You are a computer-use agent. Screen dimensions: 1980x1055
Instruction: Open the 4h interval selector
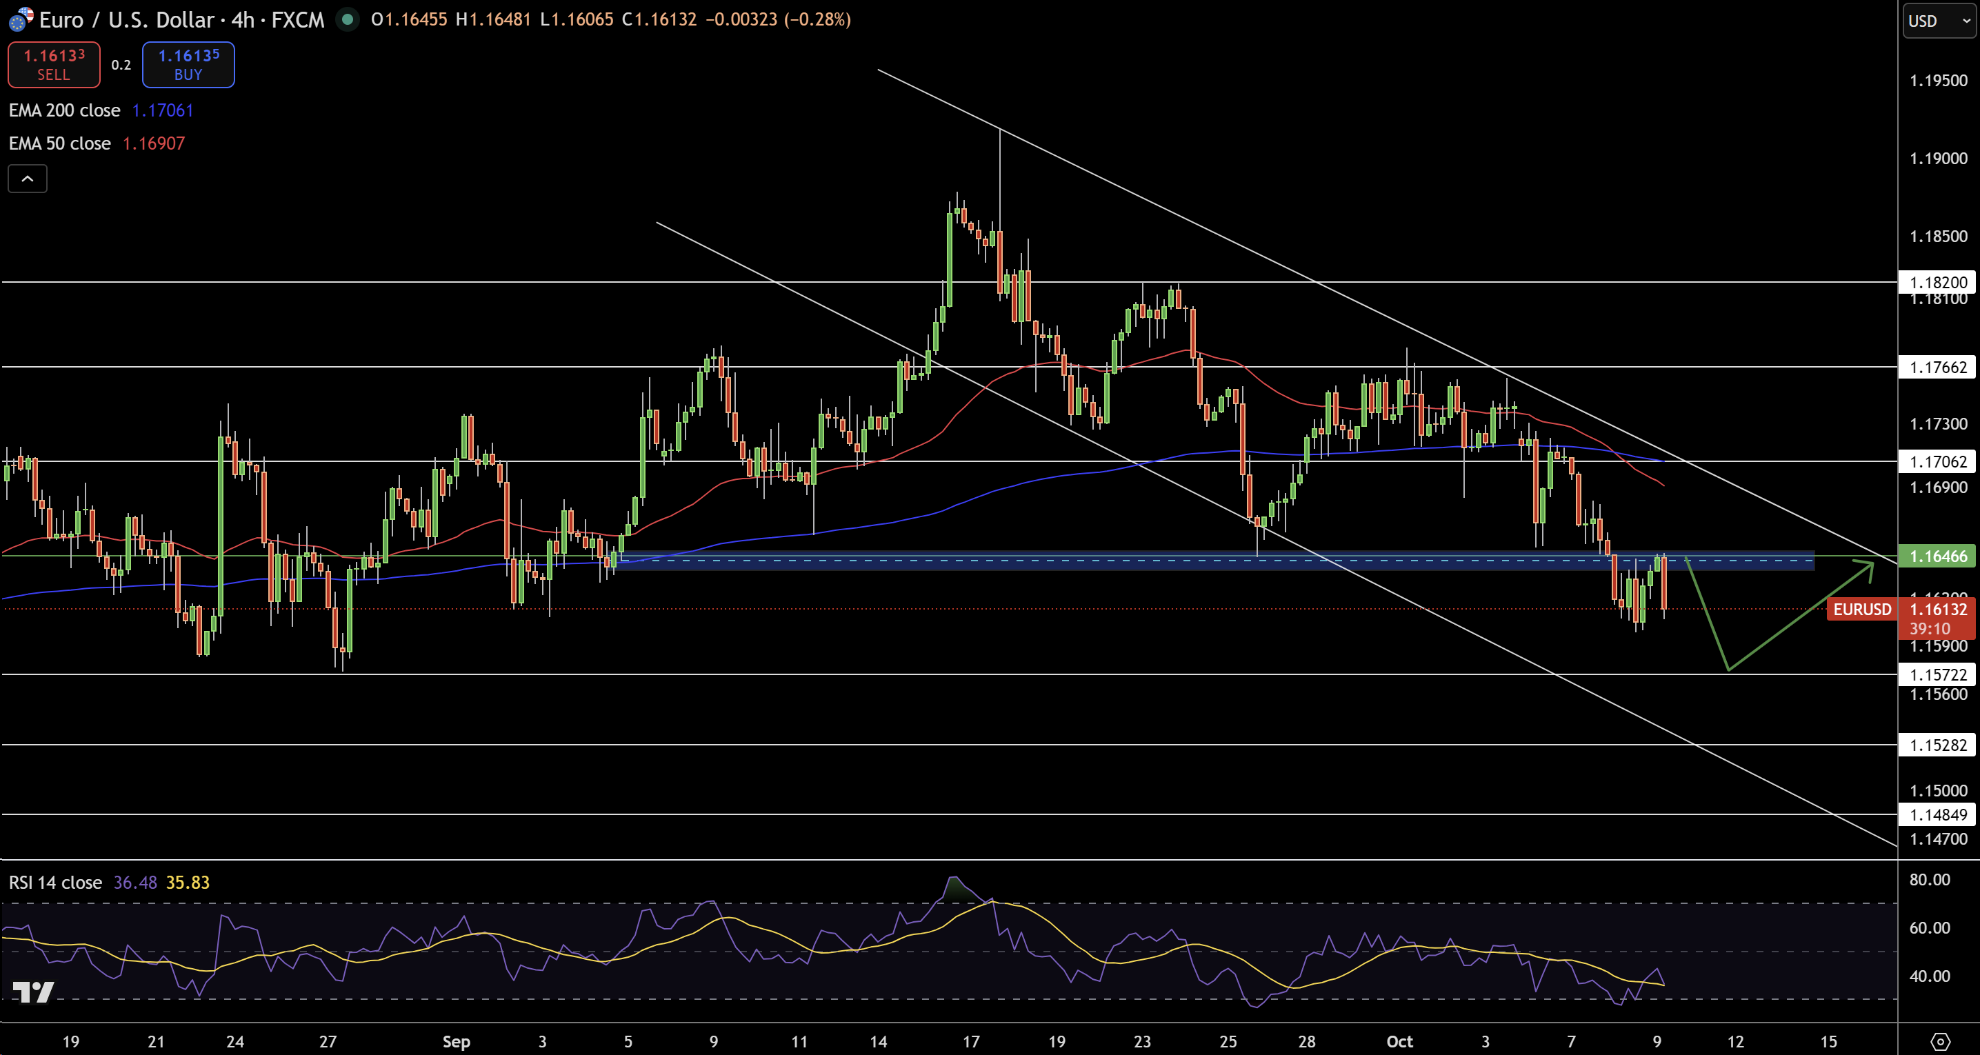243,19
